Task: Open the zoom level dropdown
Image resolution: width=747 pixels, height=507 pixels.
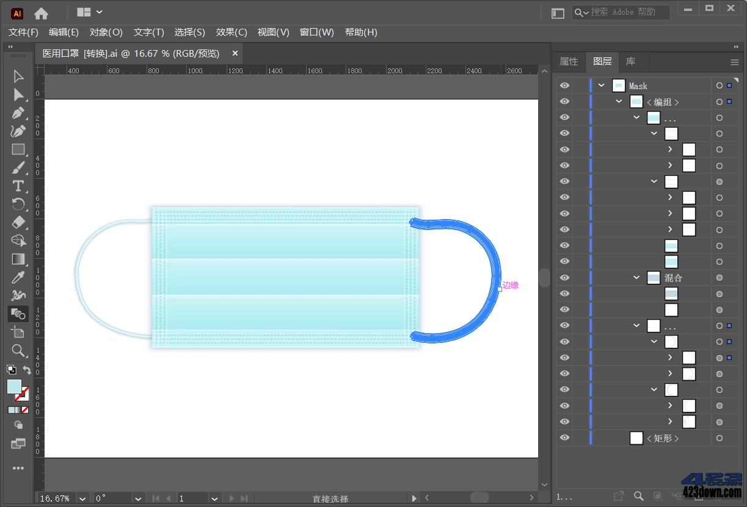Action: [x=82, y=498]
